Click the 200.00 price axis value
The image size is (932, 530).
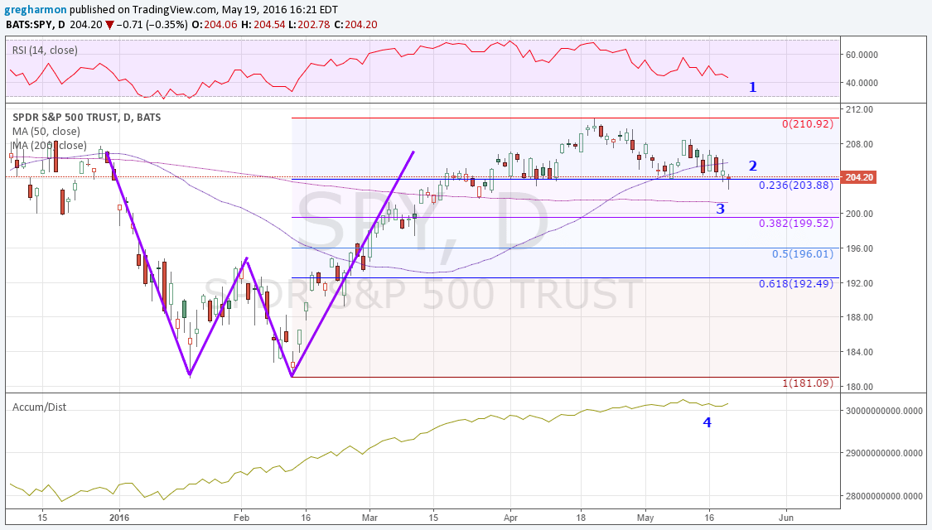coord(859,214)
